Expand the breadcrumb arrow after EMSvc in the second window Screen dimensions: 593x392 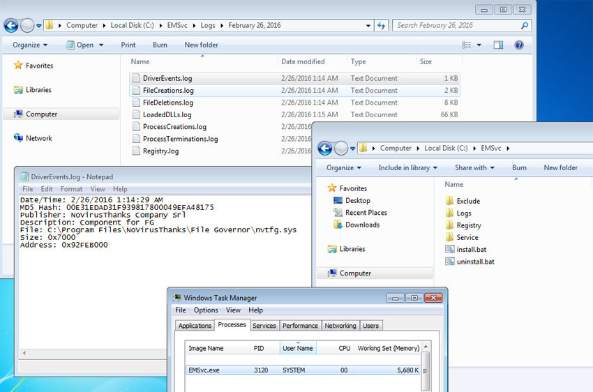click(x=508, y=148)
